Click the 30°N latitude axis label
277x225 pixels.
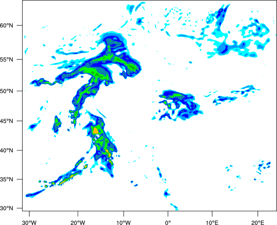pyautogui.click(x=7, y=208)
